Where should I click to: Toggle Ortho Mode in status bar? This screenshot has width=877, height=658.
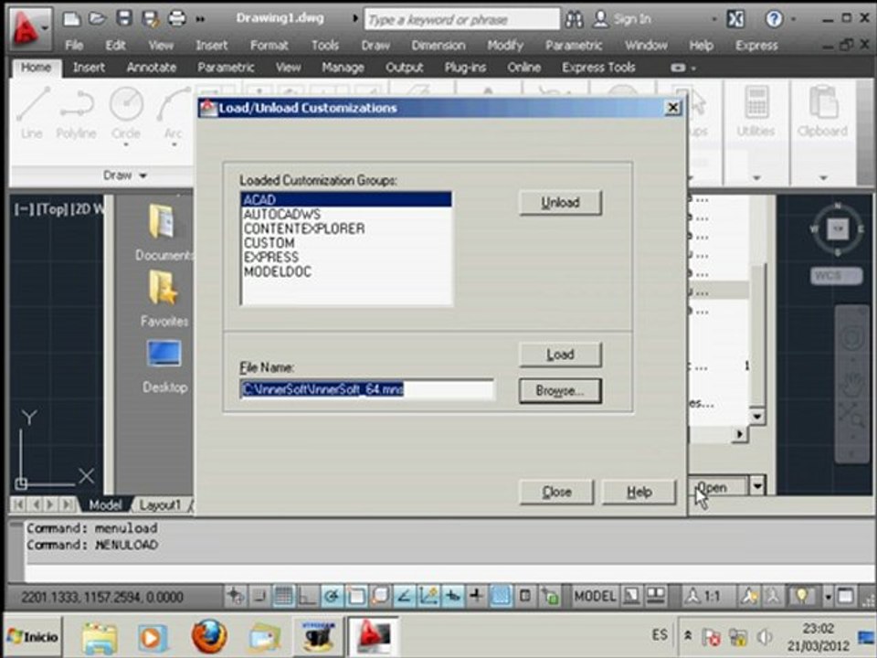coord(307,597)
